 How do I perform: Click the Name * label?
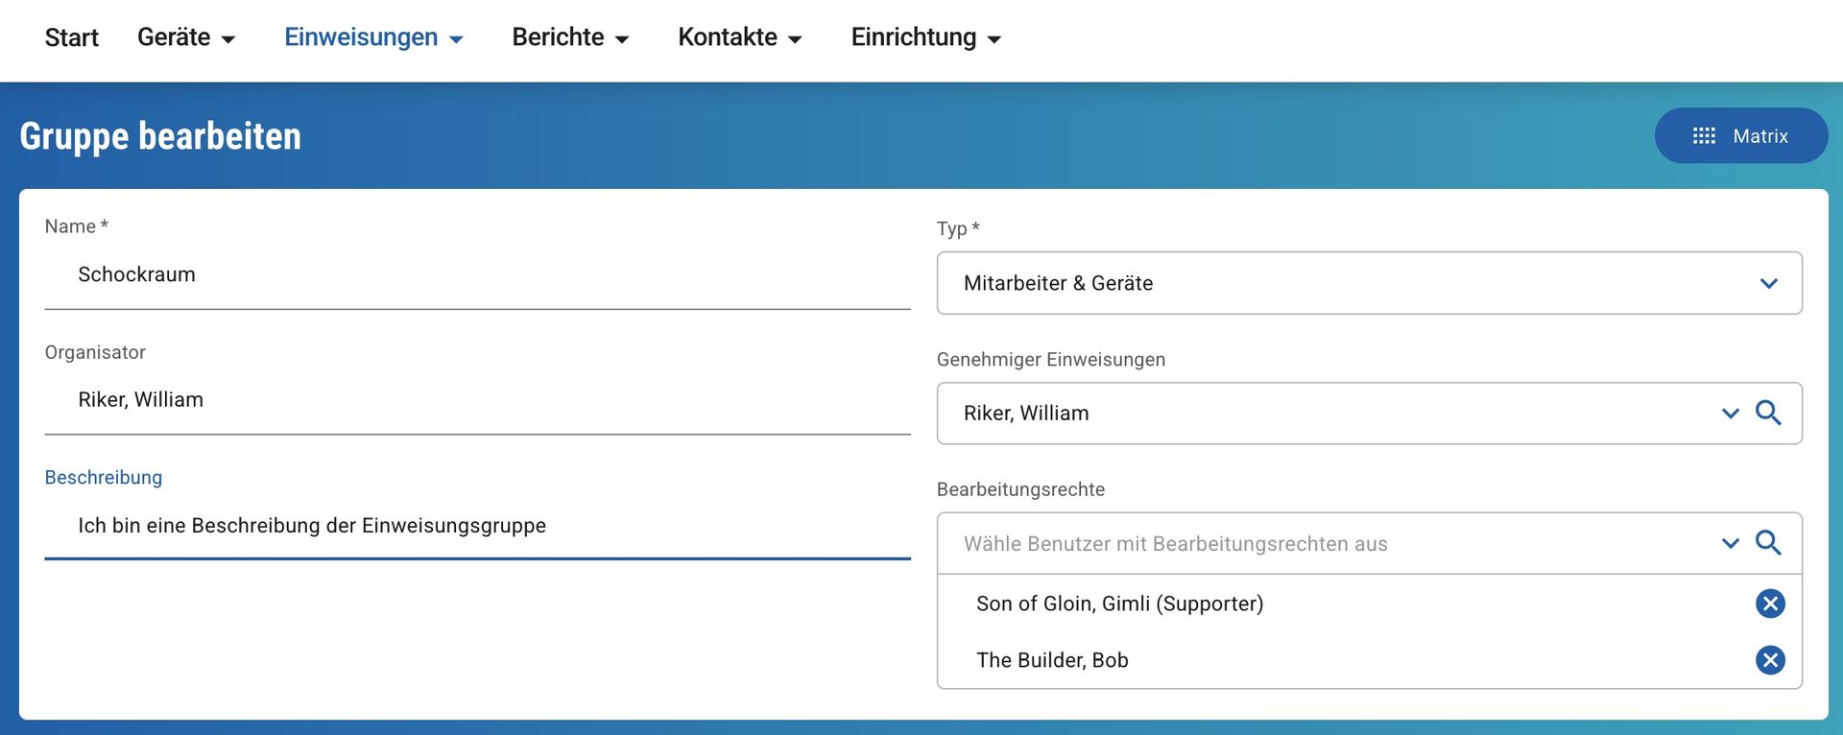(77, 226)
